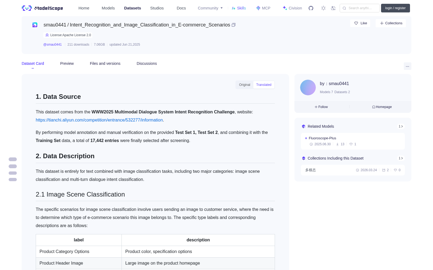This screenshot has height=270, width=433.
Task: Click 'Datasets 2' under author name
Action: [x=342, y=92]
